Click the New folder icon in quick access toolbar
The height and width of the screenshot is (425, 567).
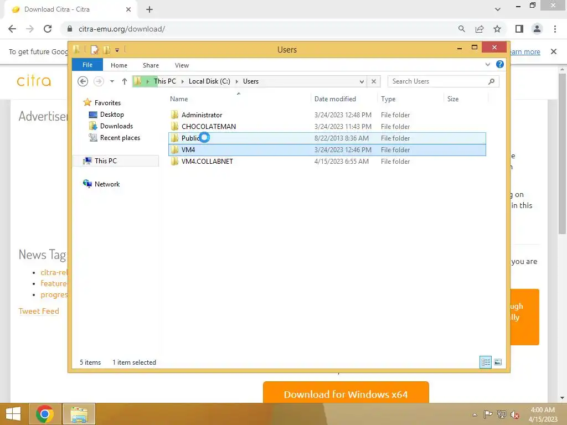point(106,49)
